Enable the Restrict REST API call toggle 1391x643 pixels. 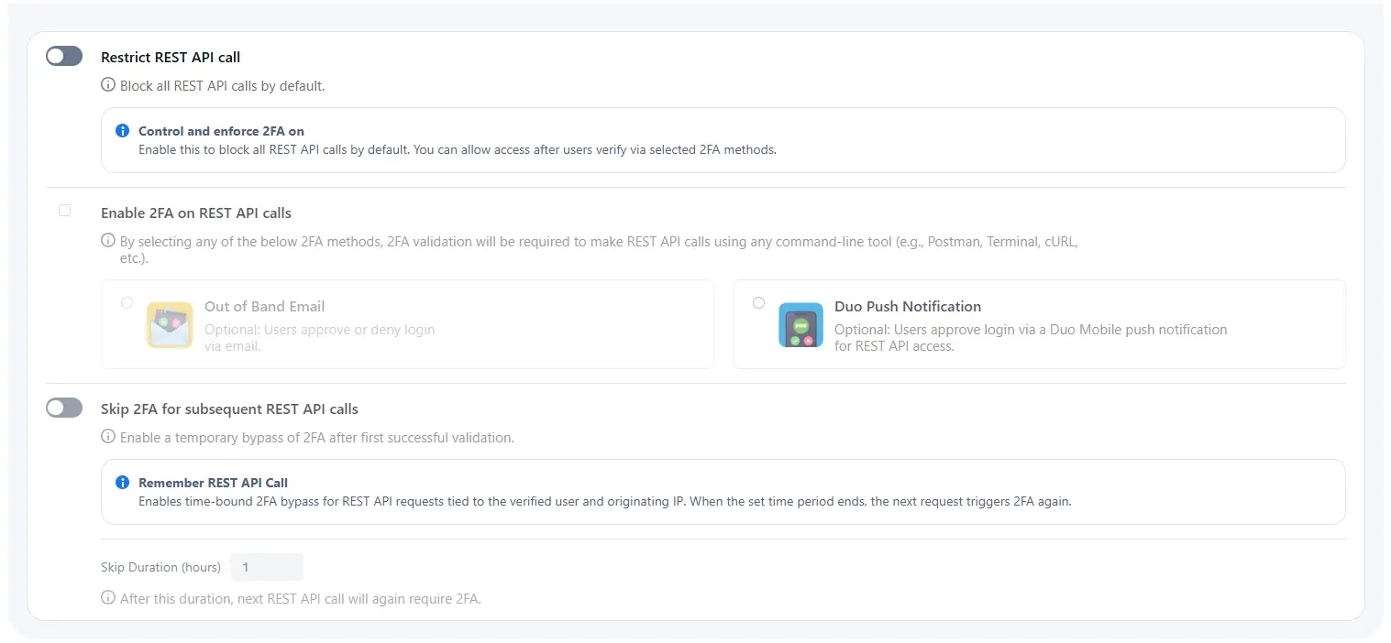[x=63, y=56]
